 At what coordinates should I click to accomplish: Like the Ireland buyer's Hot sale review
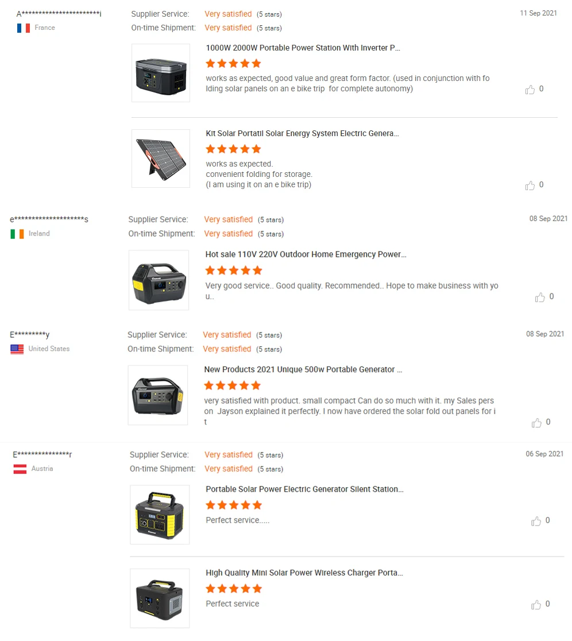pos(540,297)
